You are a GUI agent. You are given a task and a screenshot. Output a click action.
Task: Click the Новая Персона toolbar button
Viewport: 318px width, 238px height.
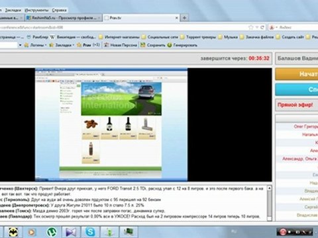coord(121,45)
